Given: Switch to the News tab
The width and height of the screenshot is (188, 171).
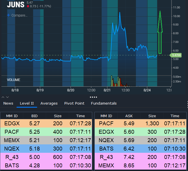Looking at the screenshot, I should (x=8, y=103).
